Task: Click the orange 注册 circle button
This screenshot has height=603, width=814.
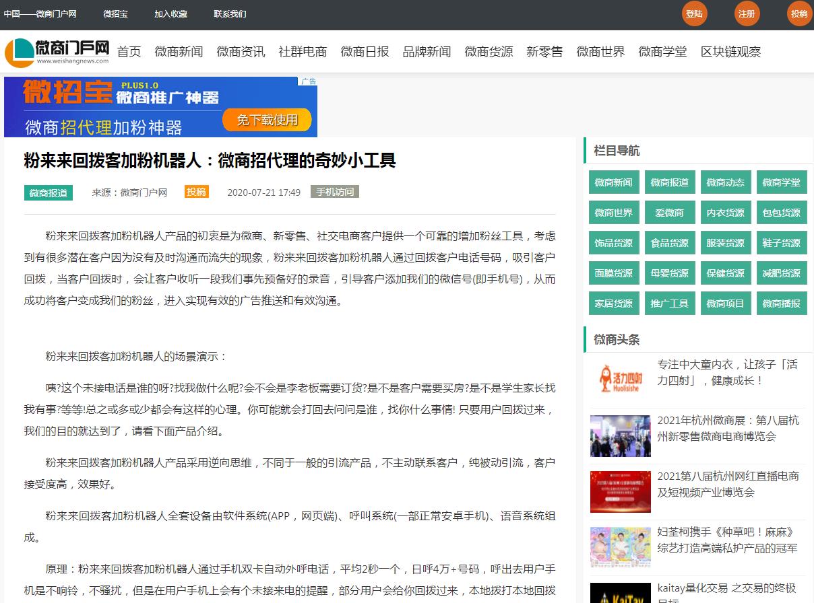Action: 747,13
